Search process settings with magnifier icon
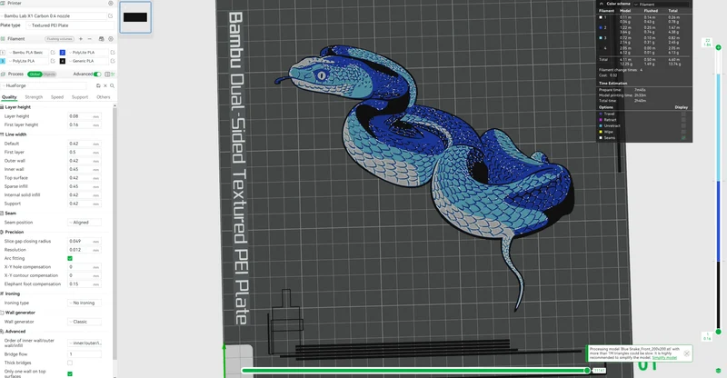Image resolution: width=727 pixels, height=378 pixels. (x=112, y=85)
